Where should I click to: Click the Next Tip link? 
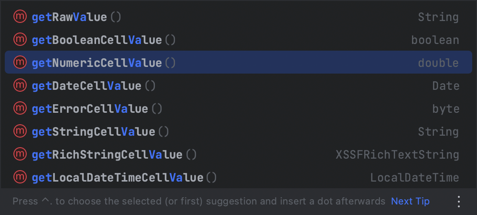(x=410, y=202)
